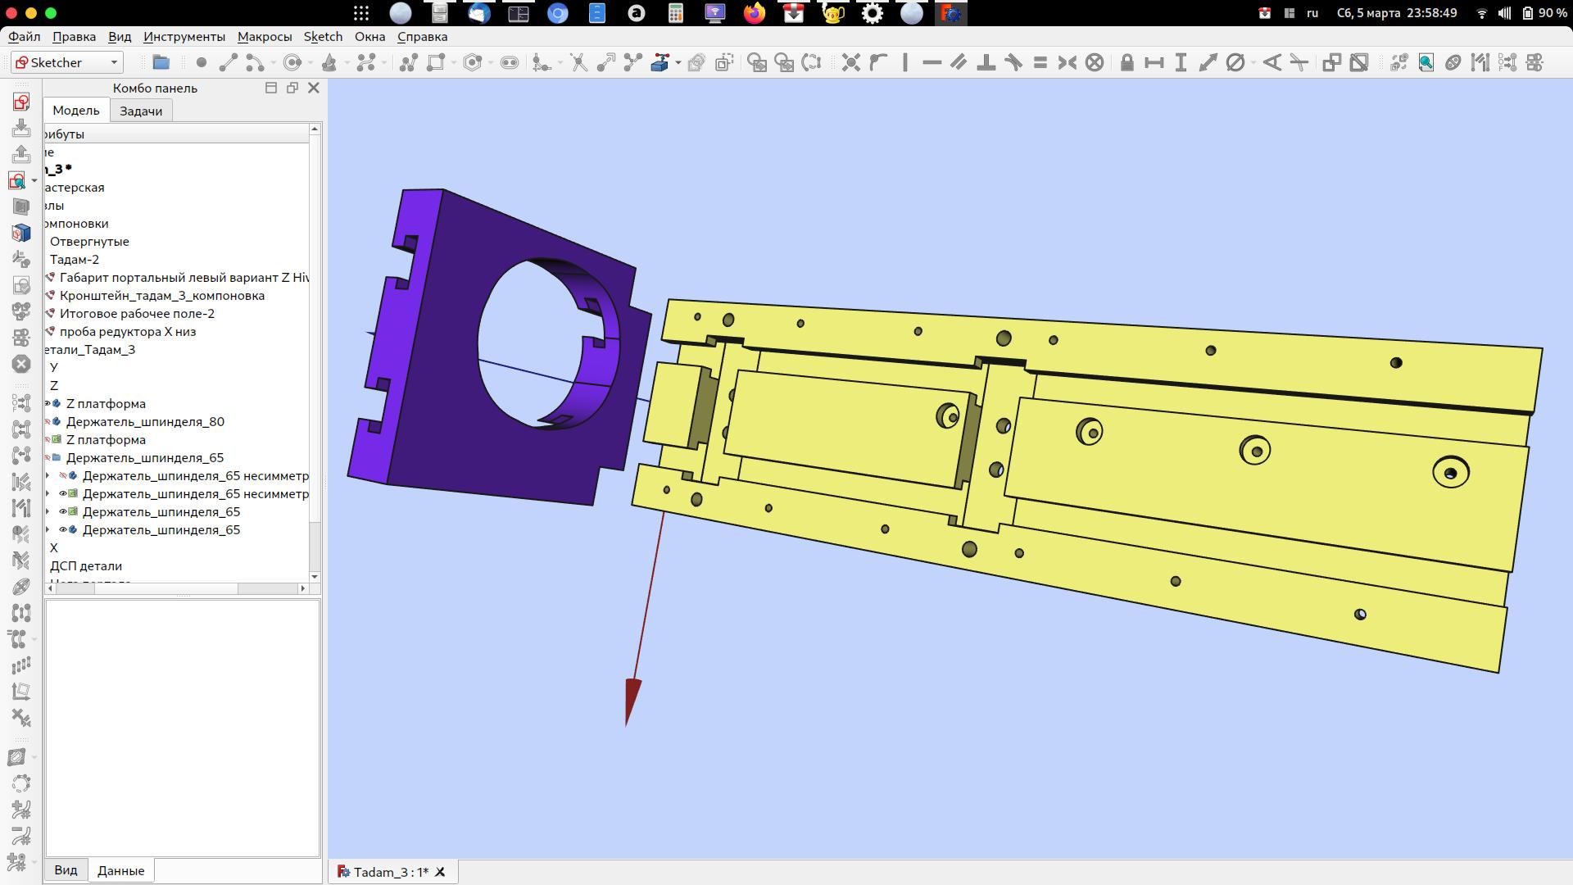Click the tree vertical scrollbar down arrow
This screenshot has width=1573, height=885.
coord(315,577)
